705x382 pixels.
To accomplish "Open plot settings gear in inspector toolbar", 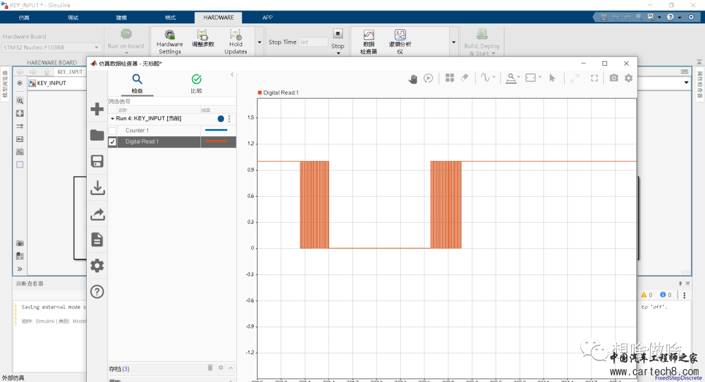I will pyautogui.click(x=629, y=78).
